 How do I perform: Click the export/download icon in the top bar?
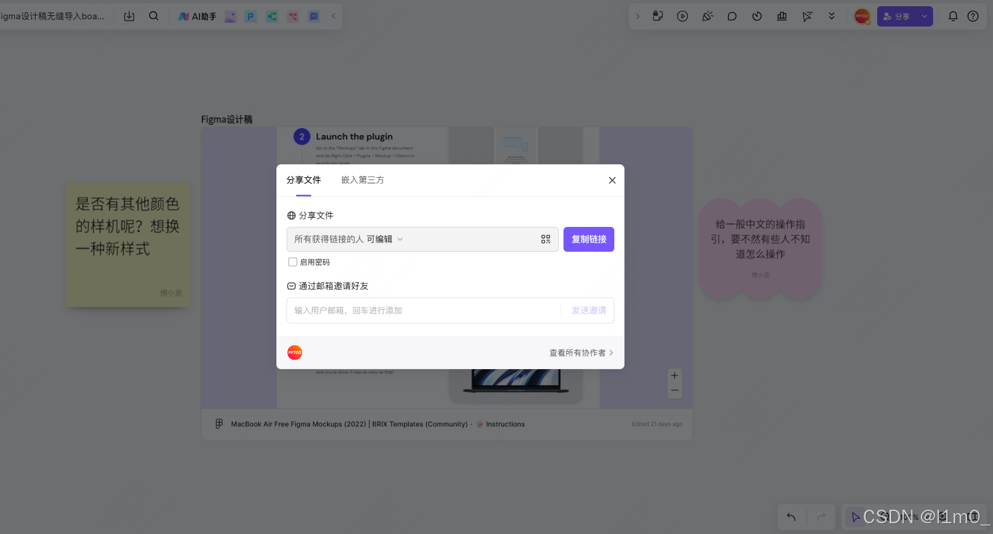[129, 16]
